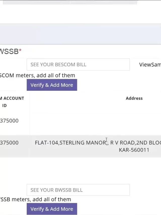The height and width of the screenshot is (215, 161).
Task: Click the R V ROAD, 2ND BLOCK address text
Action: point(136,143)
